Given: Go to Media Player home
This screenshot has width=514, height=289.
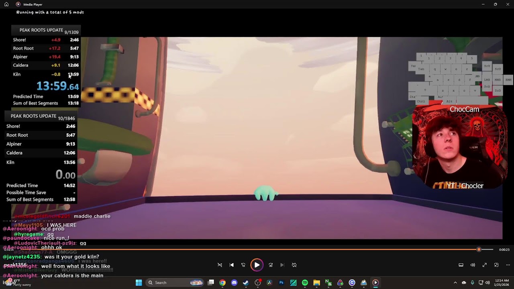Looking at the screenshot, I should 6,4.
